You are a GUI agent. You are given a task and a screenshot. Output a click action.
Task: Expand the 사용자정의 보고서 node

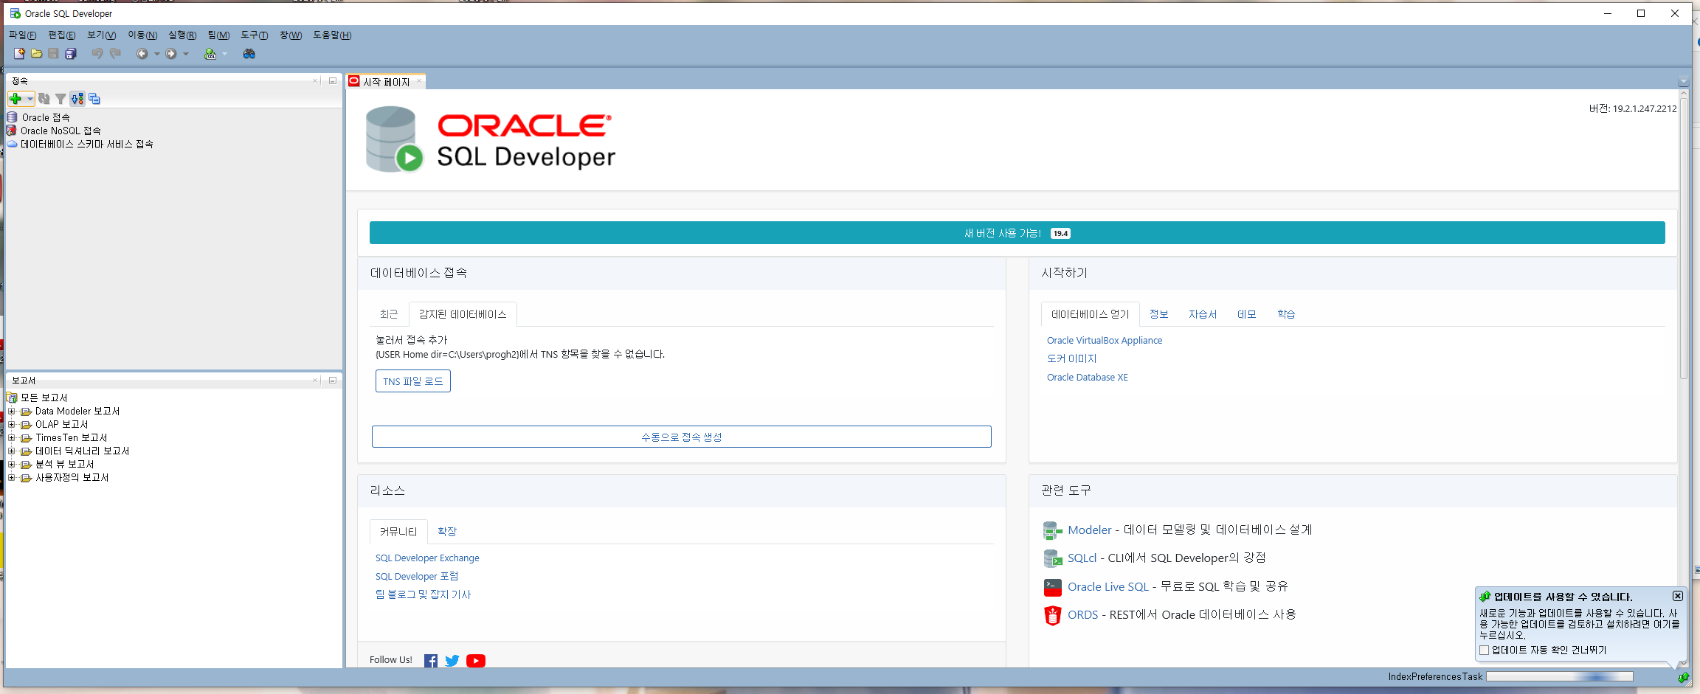pyautogui.click(x=11, y=478)
